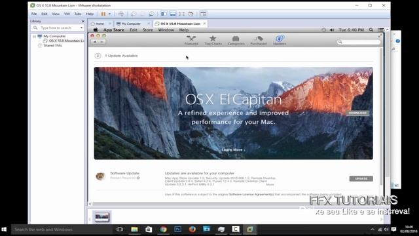Collapse the My Computer tree node

(34, 36)
